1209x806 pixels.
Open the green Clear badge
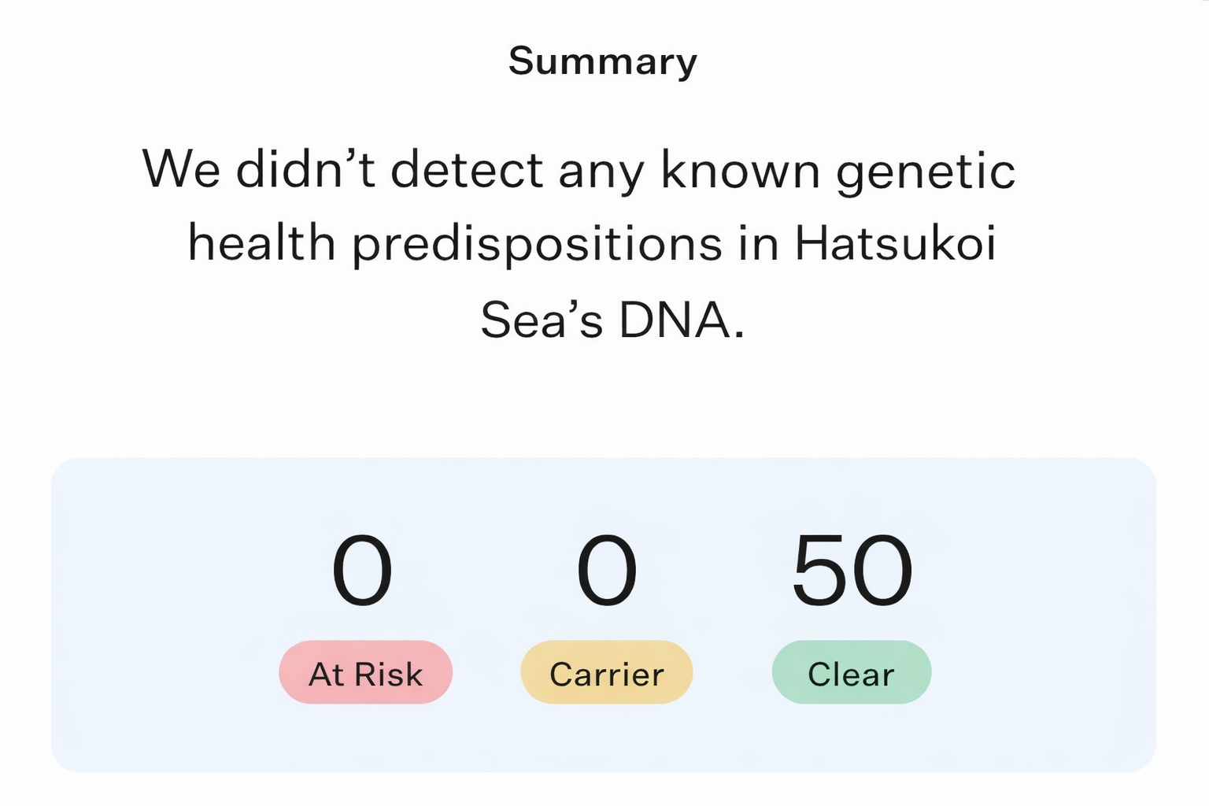[x=851, y=673]
